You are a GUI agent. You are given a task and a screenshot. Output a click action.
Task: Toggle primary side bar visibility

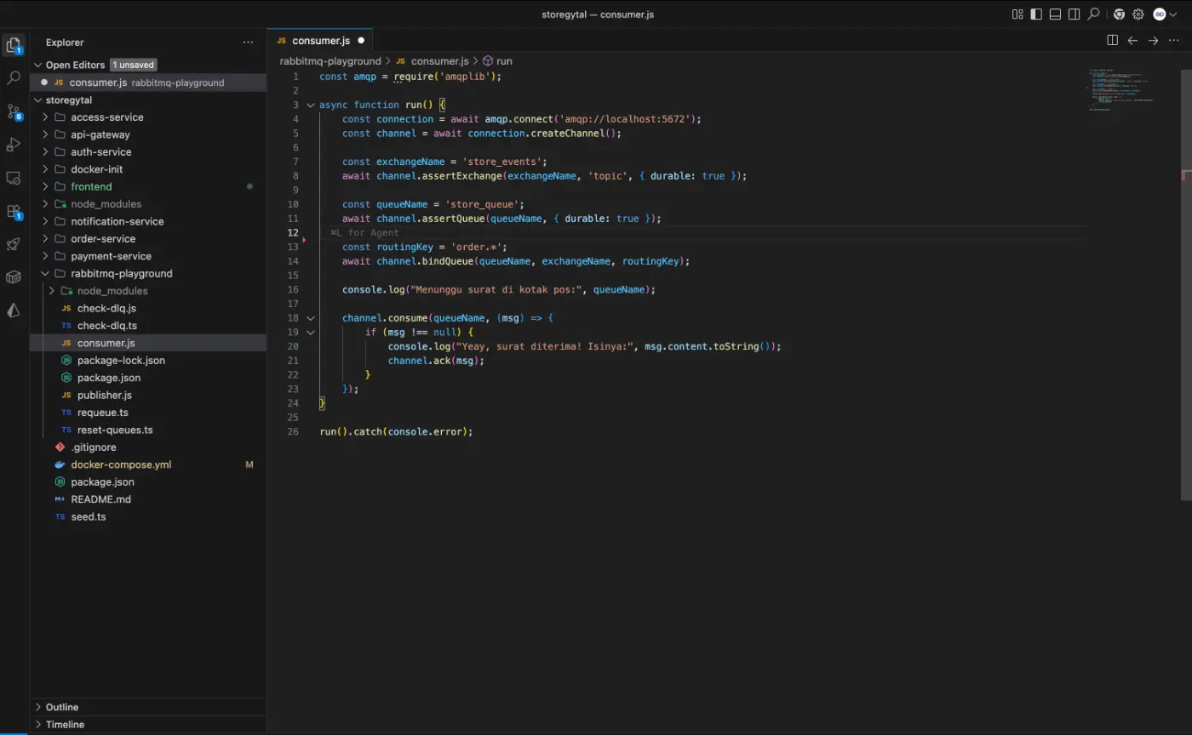point(1036,14)
